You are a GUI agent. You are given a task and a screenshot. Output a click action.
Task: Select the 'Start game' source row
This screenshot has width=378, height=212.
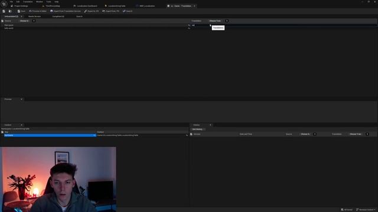click(95, 25)
